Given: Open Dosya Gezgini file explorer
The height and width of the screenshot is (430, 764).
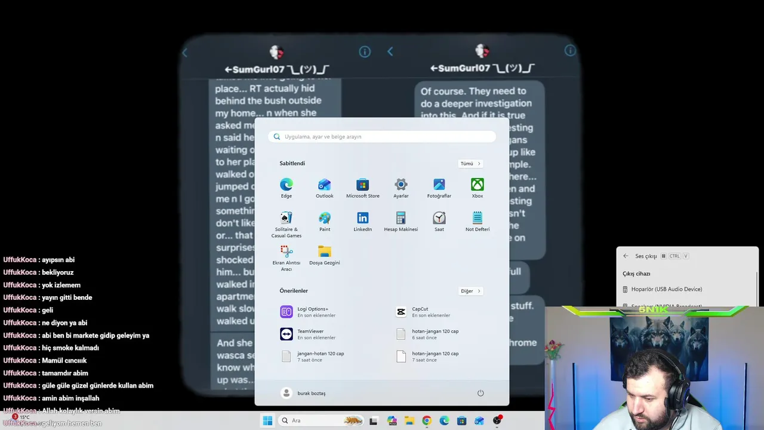Looking at the screenshot, I should tap(325, 255).
